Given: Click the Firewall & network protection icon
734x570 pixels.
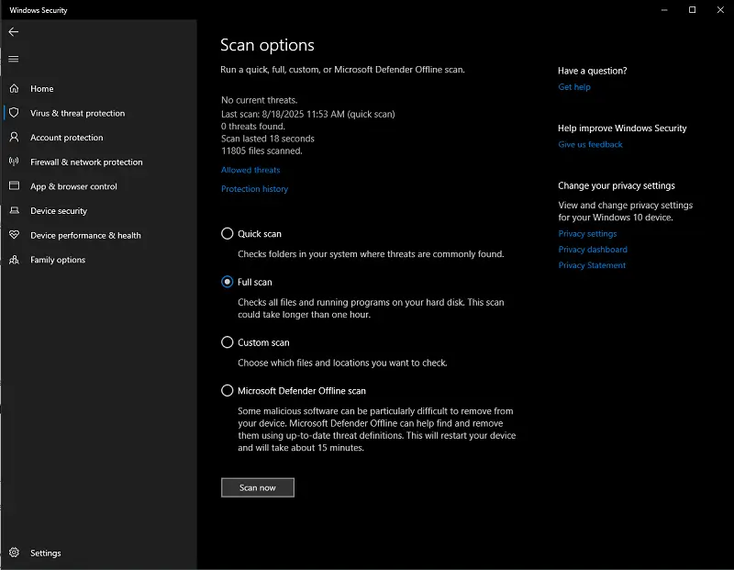Looking at the screenshot, I should click(14, 162).
